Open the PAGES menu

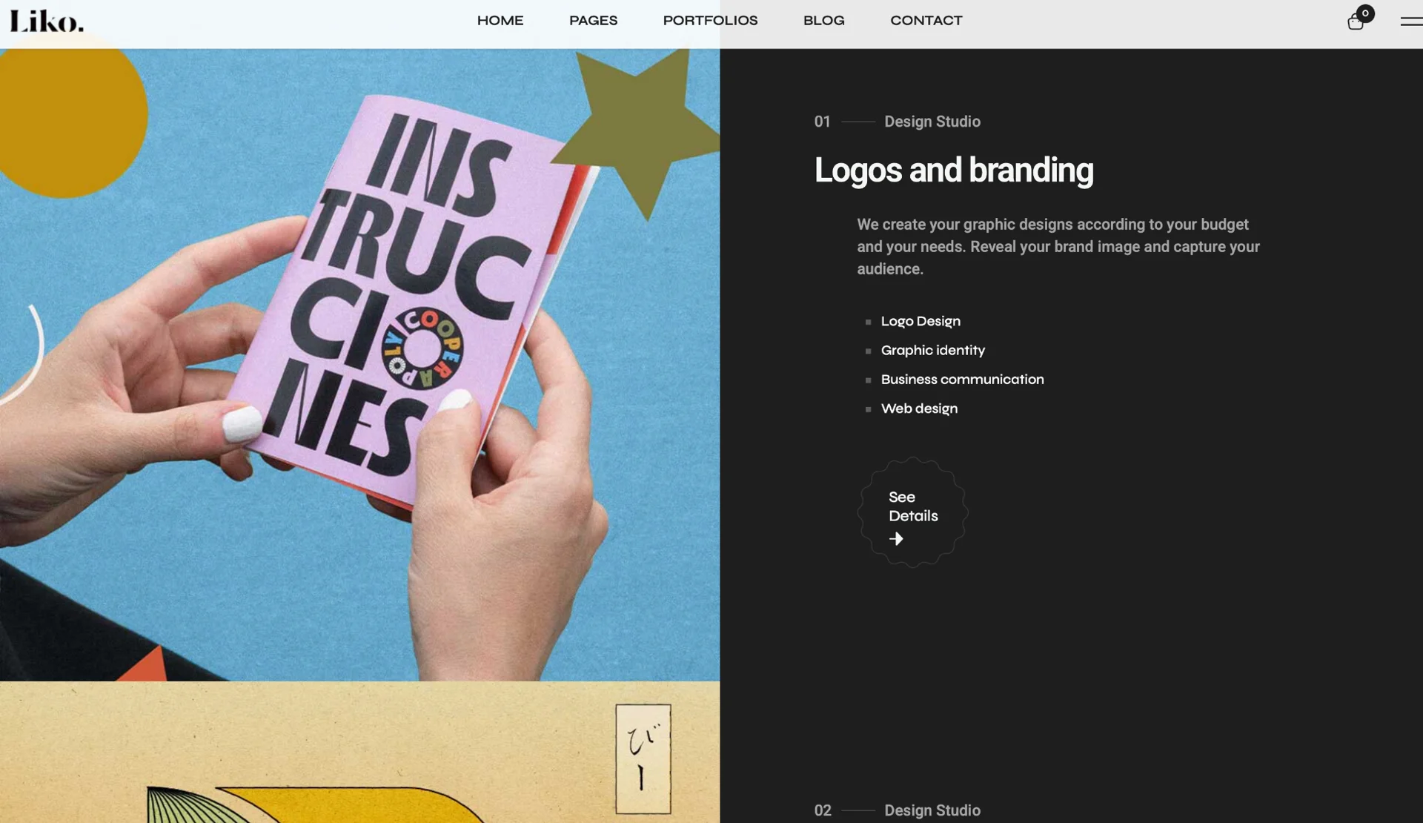click(593, 21)
